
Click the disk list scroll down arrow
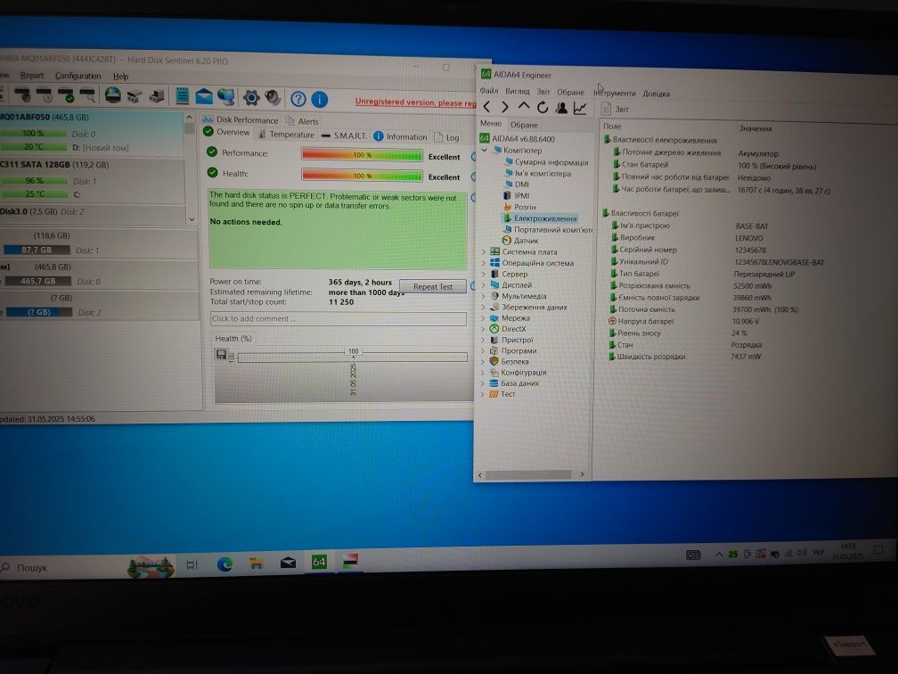click(192, 219)
